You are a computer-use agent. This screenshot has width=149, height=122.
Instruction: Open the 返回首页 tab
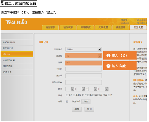[x=50, y=27]
